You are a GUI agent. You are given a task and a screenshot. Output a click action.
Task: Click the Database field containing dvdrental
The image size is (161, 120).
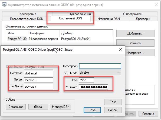click(x=39, y=73)
